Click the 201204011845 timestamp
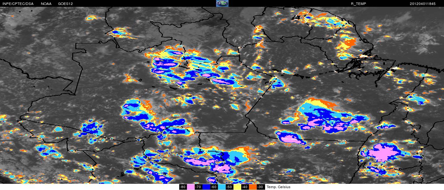The width and height of the screenshot is (444, 190). pos(423,4)
